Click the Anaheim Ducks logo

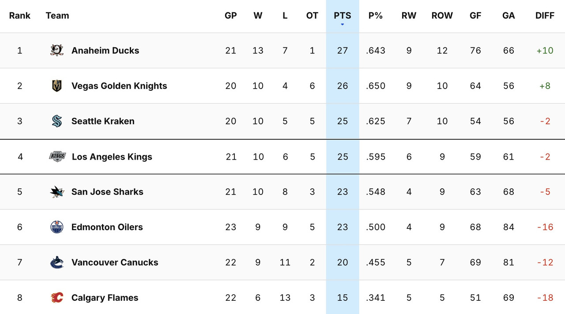click(57, 50)
